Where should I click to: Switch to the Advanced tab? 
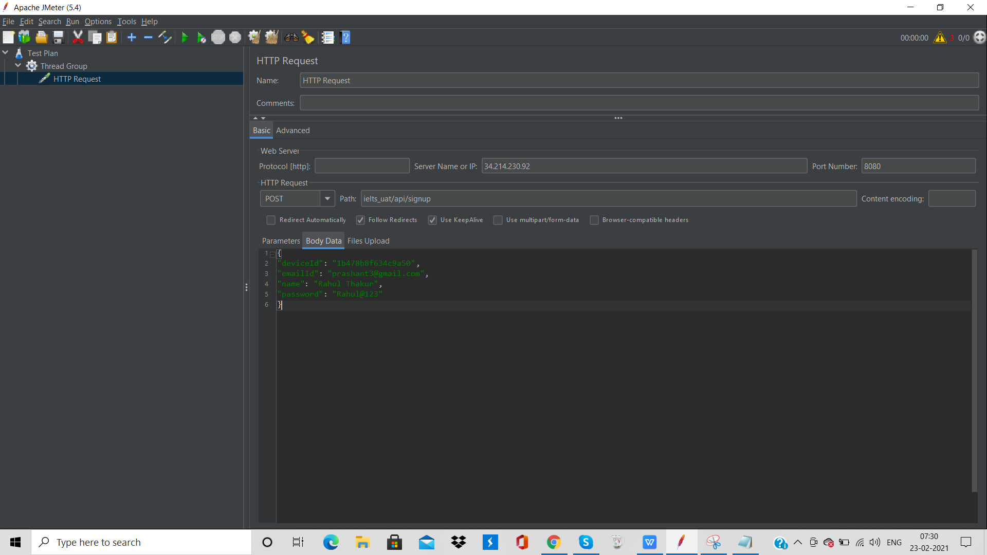click(x=293, y=131)
